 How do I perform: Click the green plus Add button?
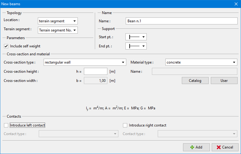pyautogui.click(x=196, y=147)
